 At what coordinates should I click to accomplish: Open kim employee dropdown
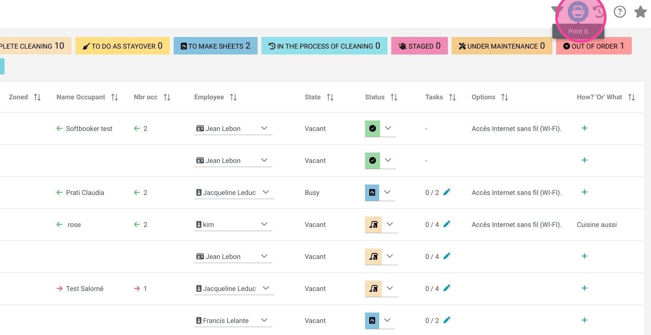tap(233, 224)
